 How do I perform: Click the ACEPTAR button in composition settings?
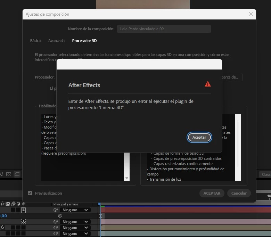coord(212,193)
